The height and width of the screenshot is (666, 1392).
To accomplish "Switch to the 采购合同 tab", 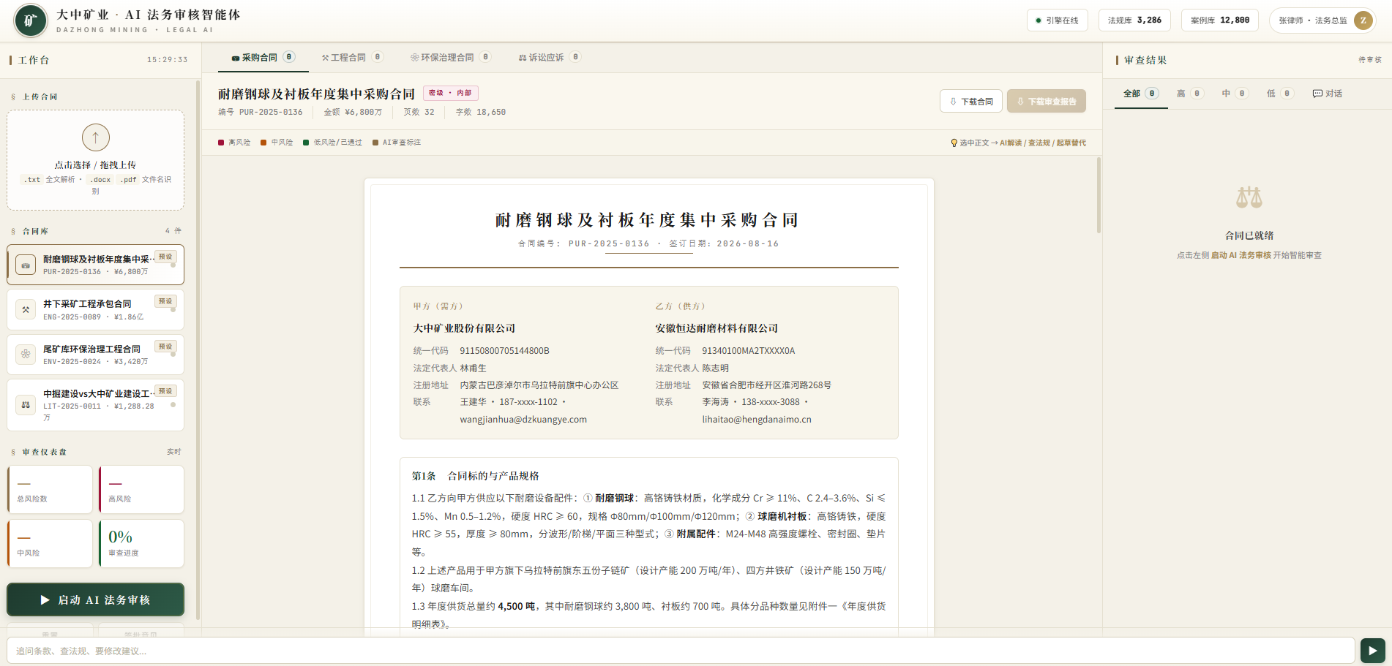I will pos(263,57).
